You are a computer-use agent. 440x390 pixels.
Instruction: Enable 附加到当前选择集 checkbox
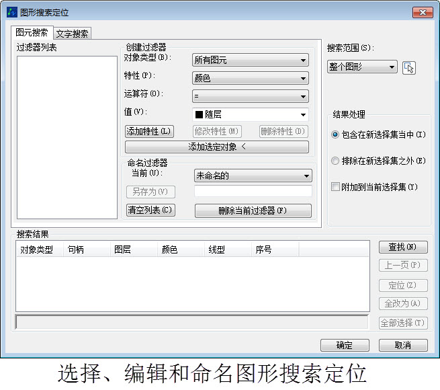click(x=336, y=187)
